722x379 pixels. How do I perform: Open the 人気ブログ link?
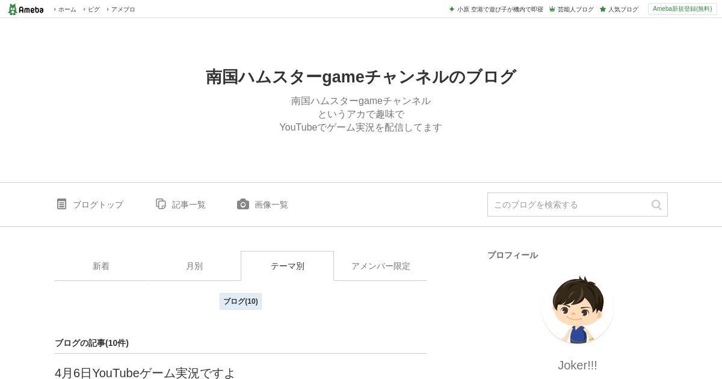point(623,10)
